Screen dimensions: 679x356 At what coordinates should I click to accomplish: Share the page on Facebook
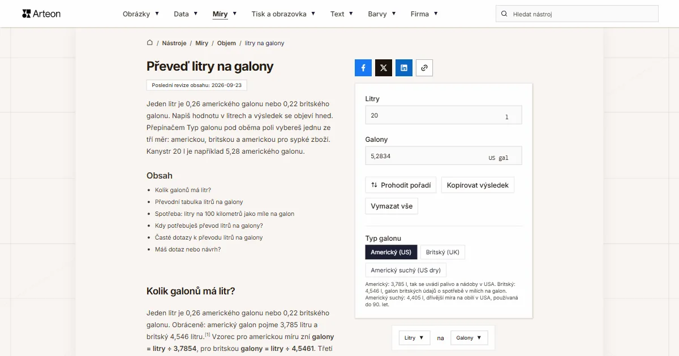363,68
